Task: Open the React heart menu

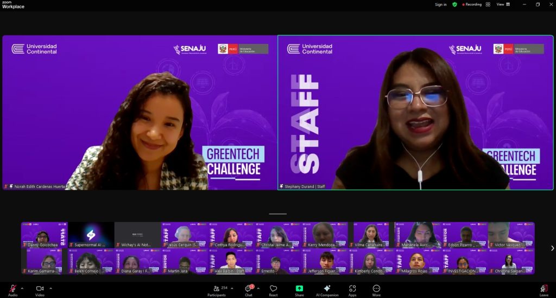Action: point(273,290)
